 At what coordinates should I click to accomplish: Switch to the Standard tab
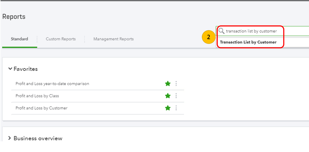click(19, 39)
